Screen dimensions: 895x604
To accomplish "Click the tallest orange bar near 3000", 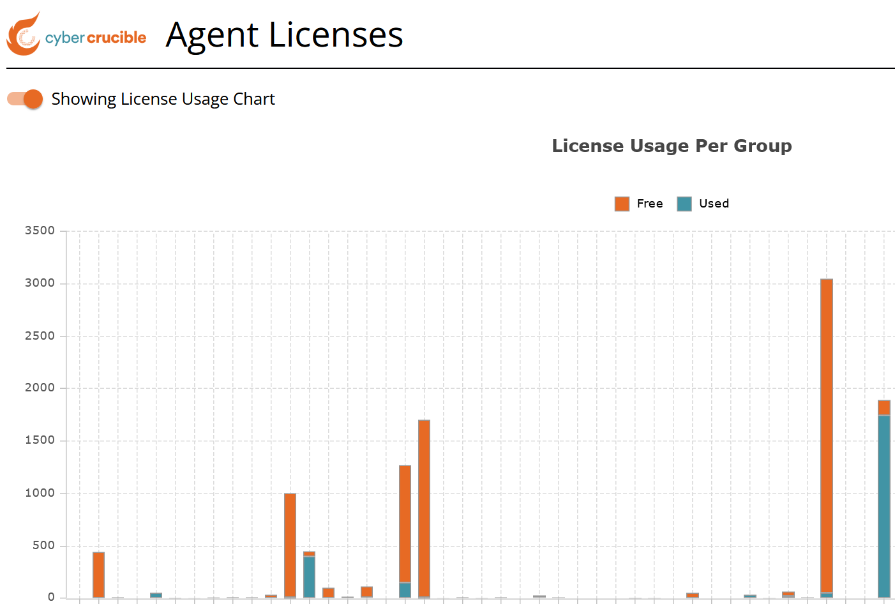I will pyautogui.click(x=827, y=436).
